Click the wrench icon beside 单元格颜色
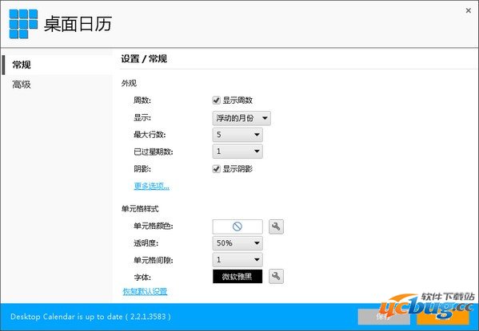This screenshot has width=479, height=331. (276, 227)
